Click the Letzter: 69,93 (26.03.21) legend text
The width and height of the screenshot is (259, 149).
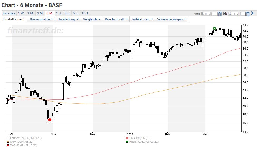pos(26,138)
